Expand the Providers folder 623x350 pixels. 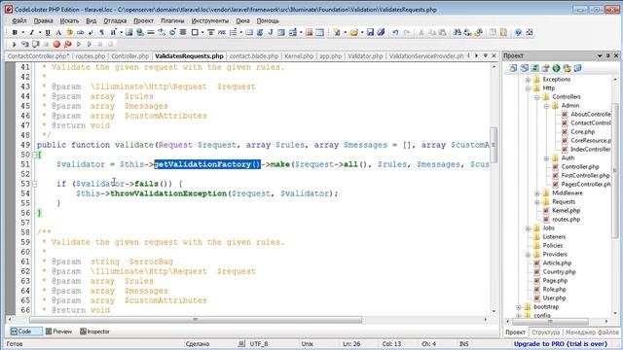(x=528, y=255)
